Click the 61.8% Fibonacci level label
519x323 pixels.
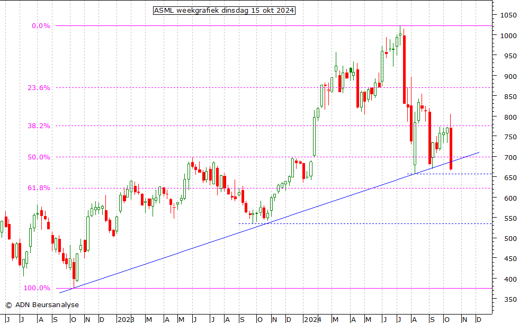[x=39, y=187]
